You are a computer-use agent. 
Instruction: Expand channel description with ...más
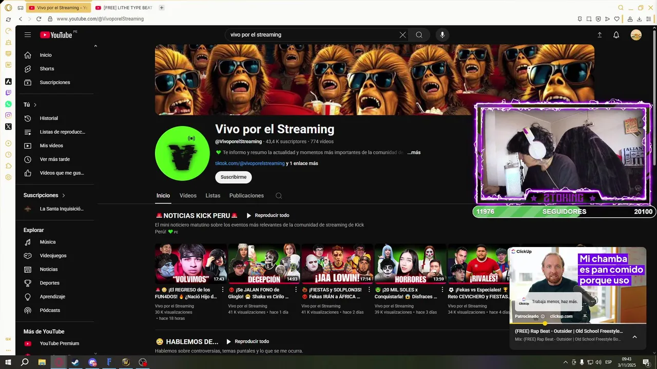(x=414, y=152)
